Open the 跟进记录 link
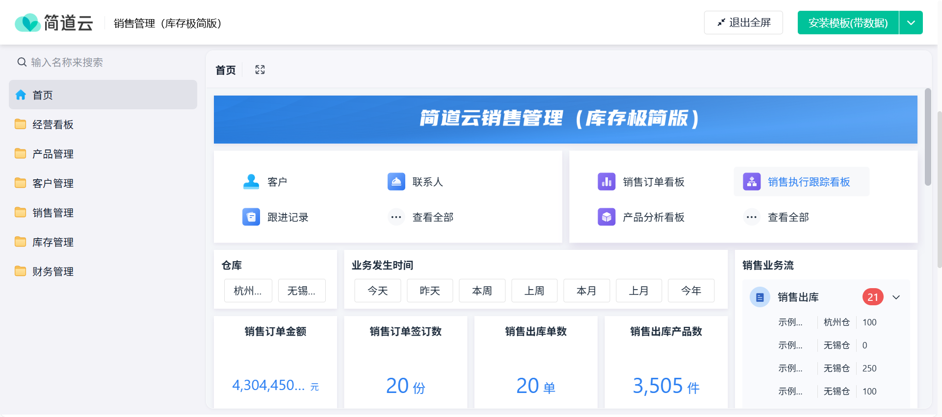942x417 pixels. point(288,217)
